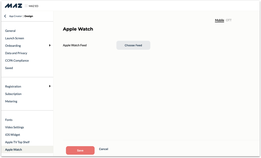
Task: Open the Subscription section
Action: point(13,94)
